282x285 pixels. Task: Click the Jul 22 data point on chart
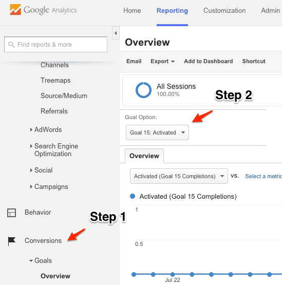173,274
